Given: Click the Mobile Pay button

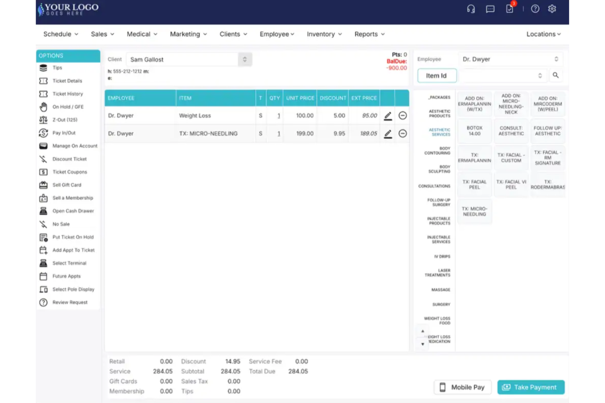Looking at the screenshot, I should 462,387.
